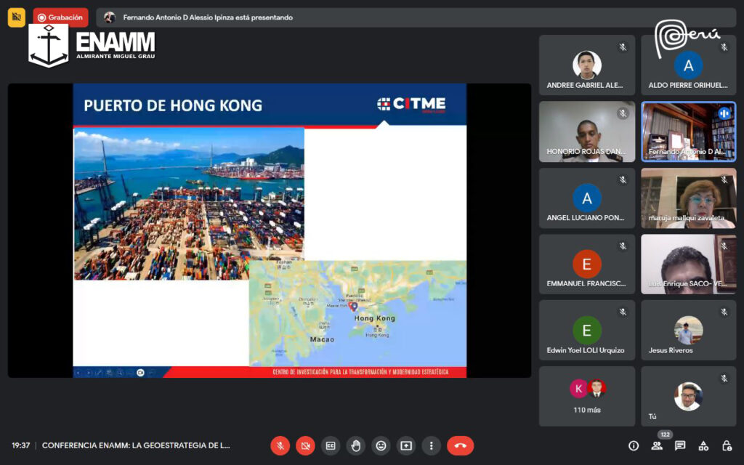The height and width of the screenshot is (465, 744).
Task: Click the presenter name banner at top
Action: coord(208,17)
